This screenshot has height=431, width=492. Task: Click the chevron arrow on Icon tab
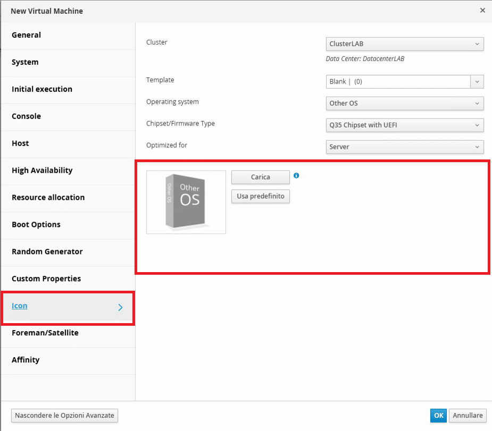tap(121, 308)
